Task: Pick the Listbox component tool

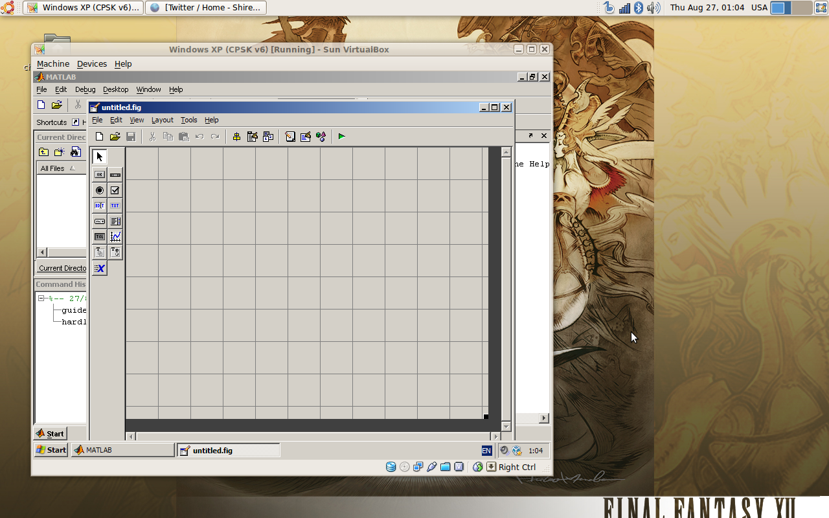Action: click(x=115, y=221)
